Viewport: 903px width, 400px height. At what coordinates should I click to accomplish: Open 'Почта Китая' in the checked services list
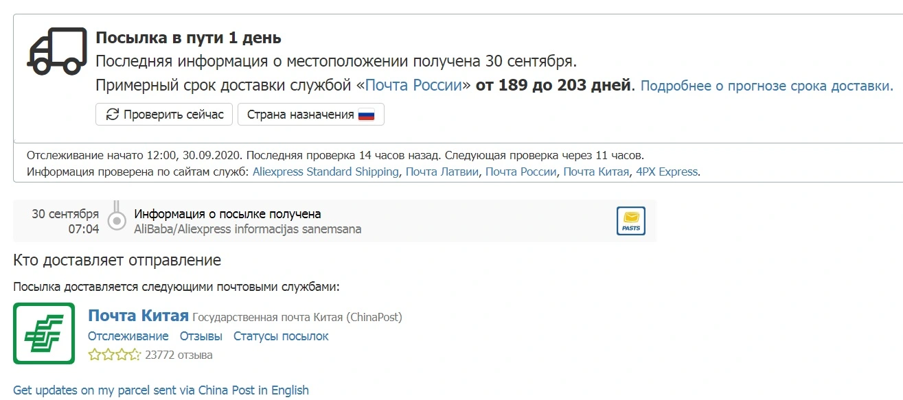point(596,172)
